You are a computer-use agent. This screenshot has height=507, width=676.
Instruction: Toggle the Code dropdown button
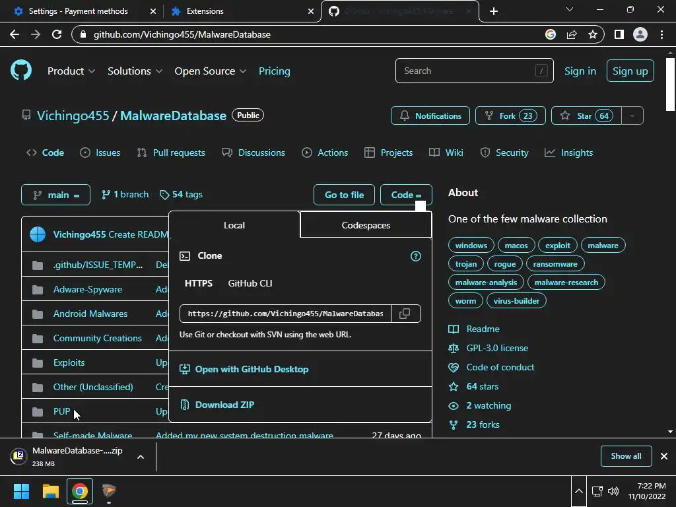point(406,195)
